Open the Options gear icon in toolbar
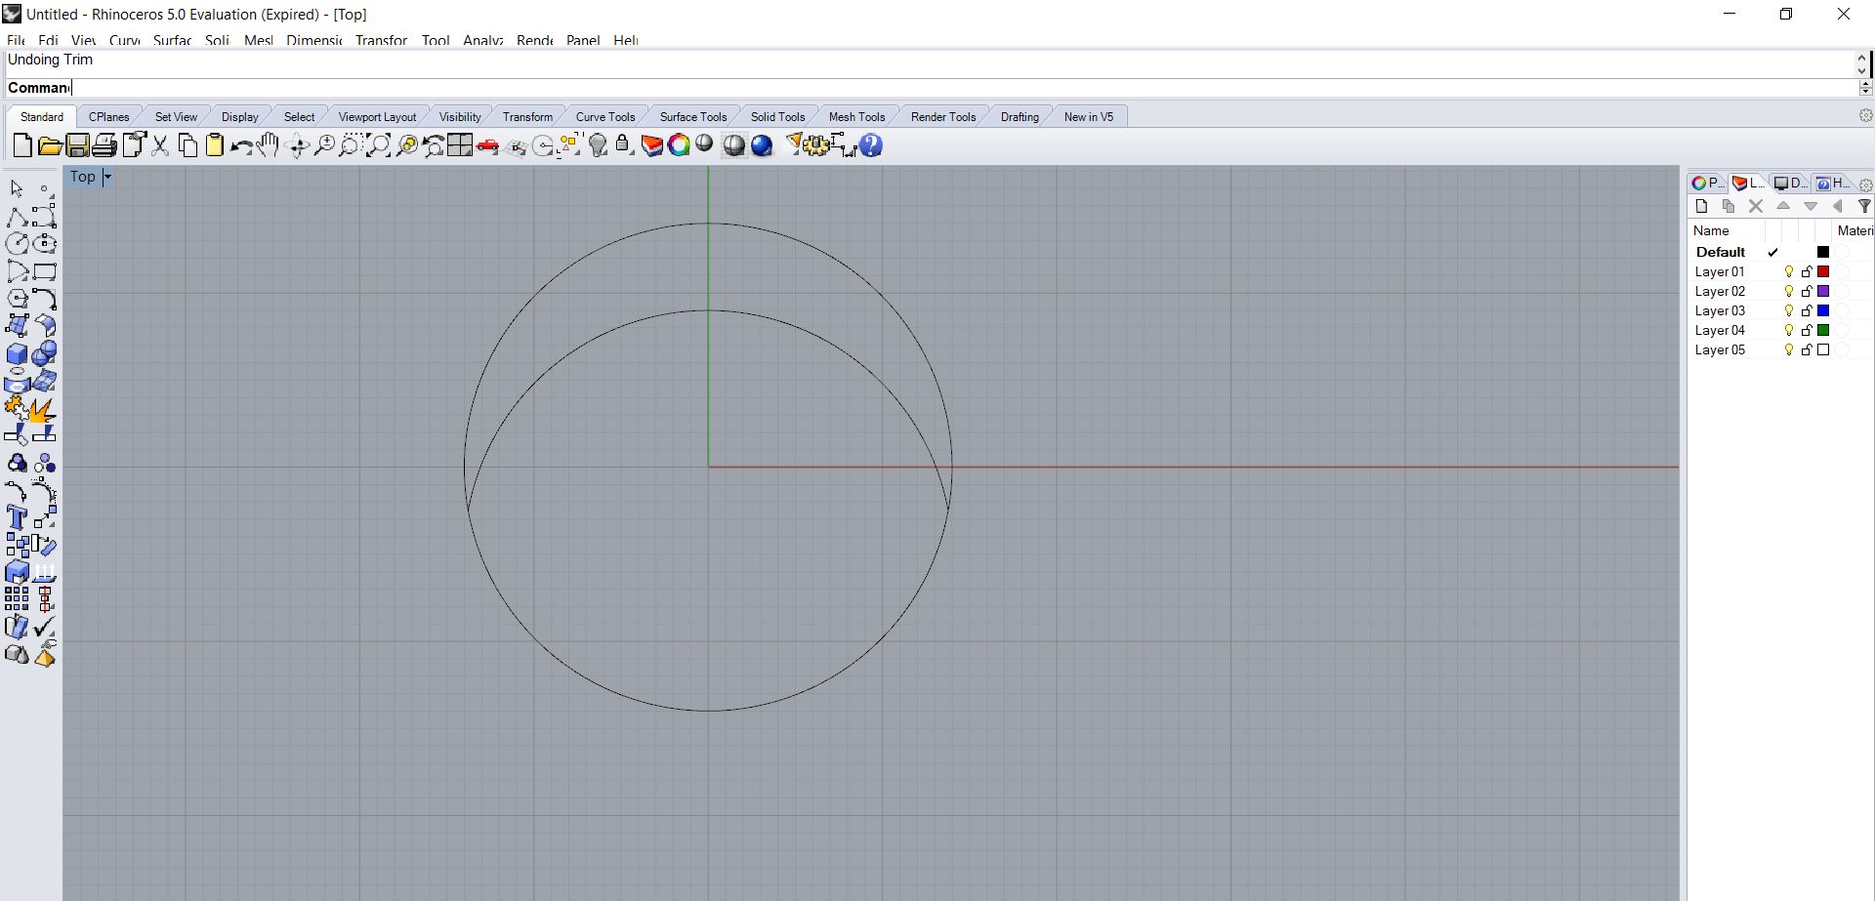The image size is (1875, 901). [x=816, y=145]
